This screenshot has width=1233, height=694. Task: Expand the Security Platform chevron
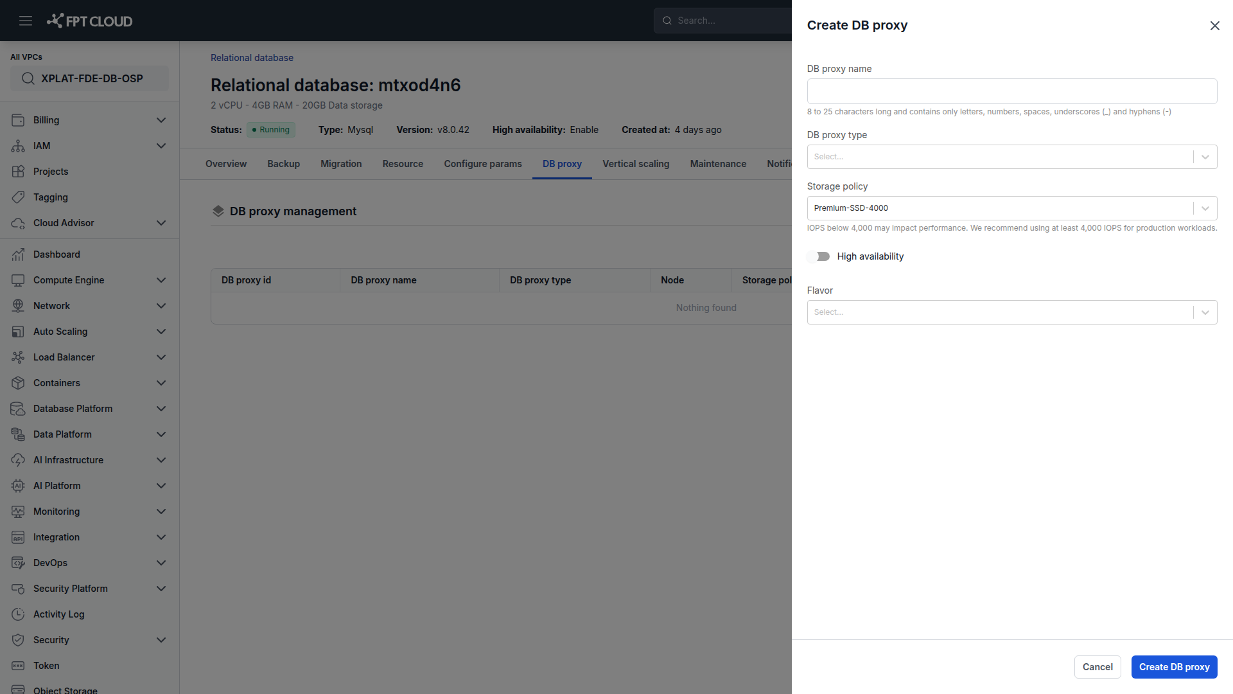(161, 589)
